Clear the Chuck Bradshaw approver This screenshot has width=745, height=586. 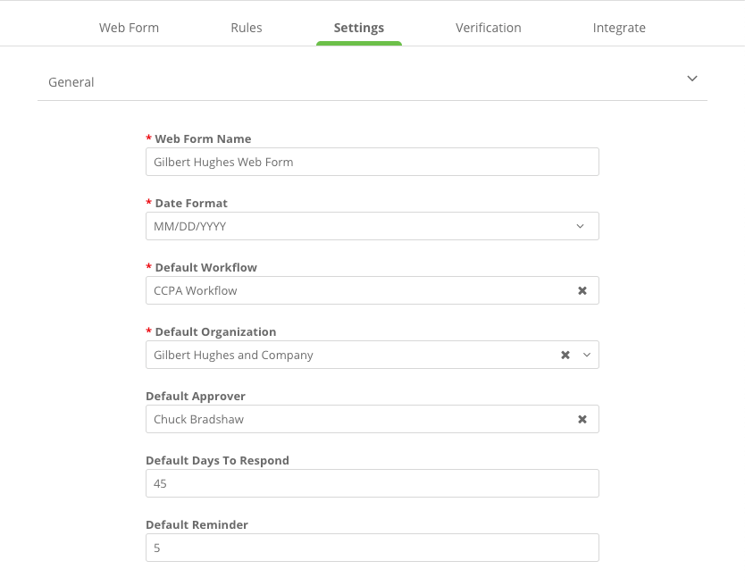click(582, 419)
